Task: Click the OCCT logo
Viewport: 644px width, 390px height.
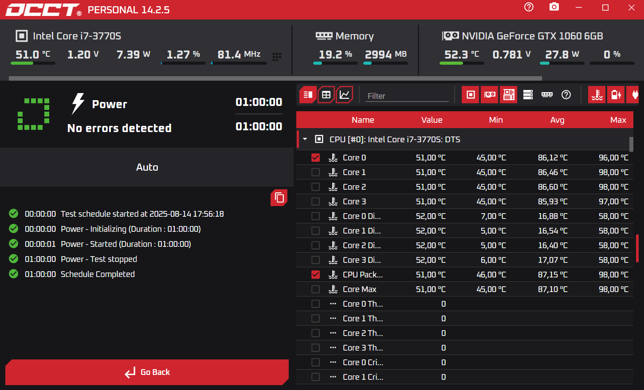Action: tap(43, 10)
